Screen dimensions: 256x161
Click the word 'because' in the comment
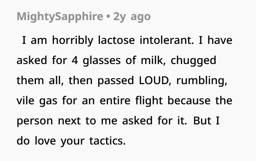pos(189,101)
